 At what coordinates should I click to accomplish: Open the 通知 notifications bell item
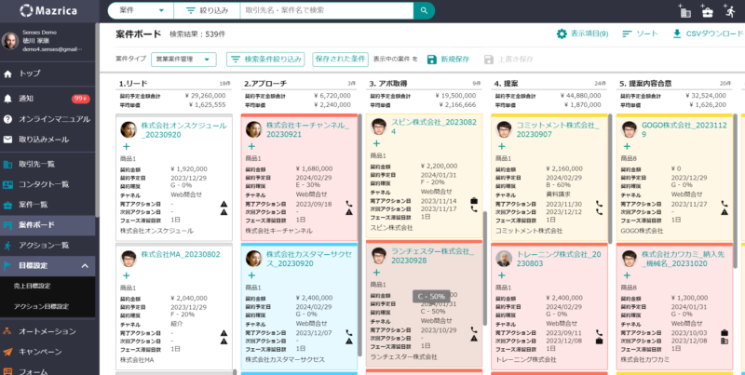point(26,98)
